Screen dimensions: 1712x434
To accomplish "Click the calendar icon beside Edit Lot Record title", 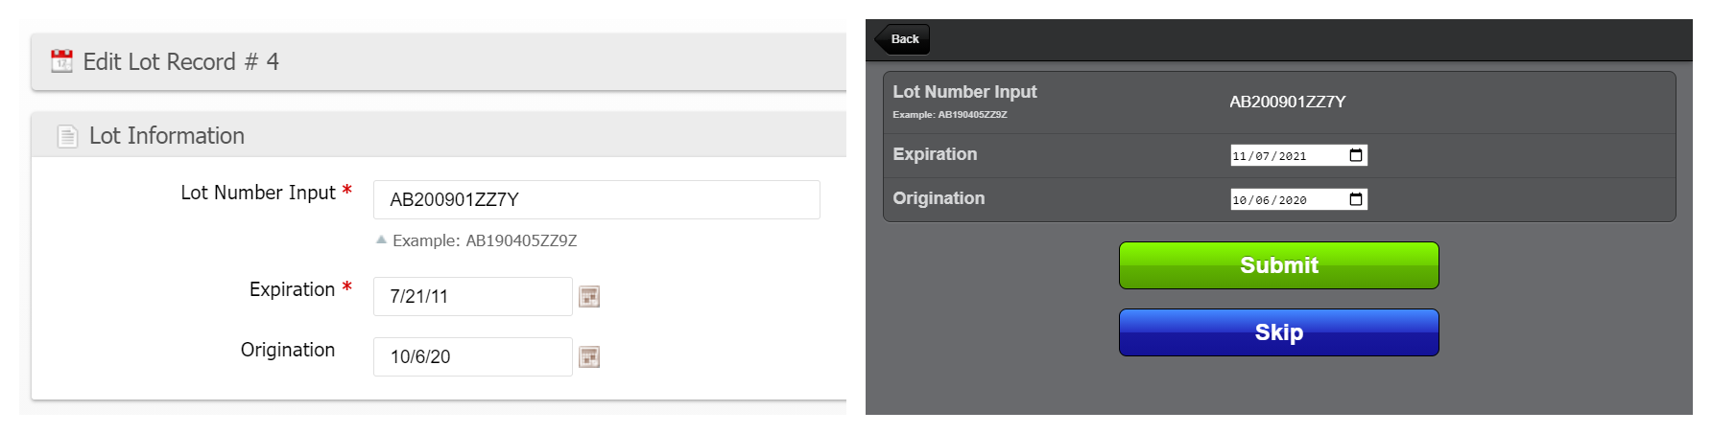I will [61, 61].
